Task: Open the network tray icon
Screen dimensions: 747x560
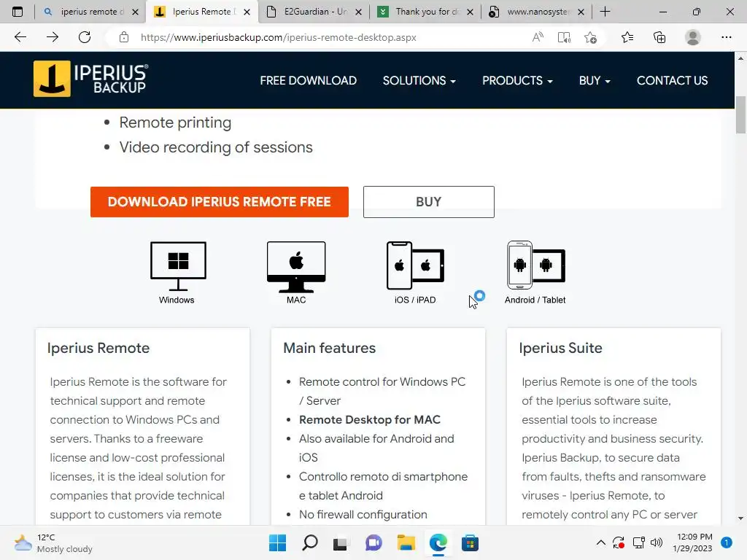Action: coord(638,542)
